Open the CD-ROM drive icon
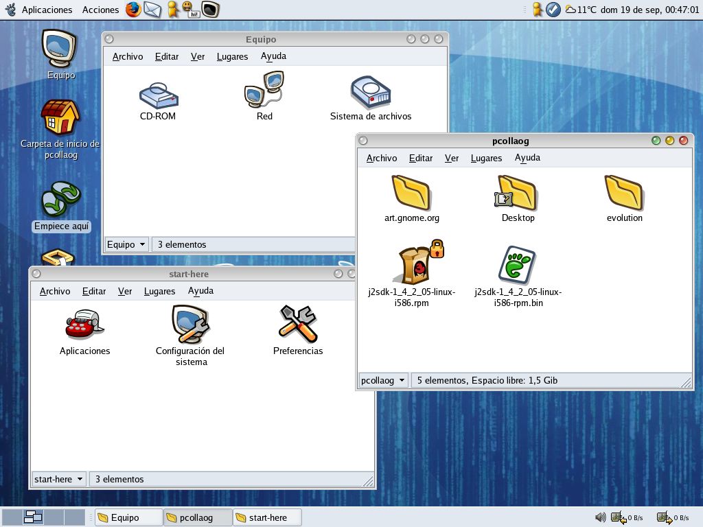Screen dimensions: 703x527 [x=158, y=95]
